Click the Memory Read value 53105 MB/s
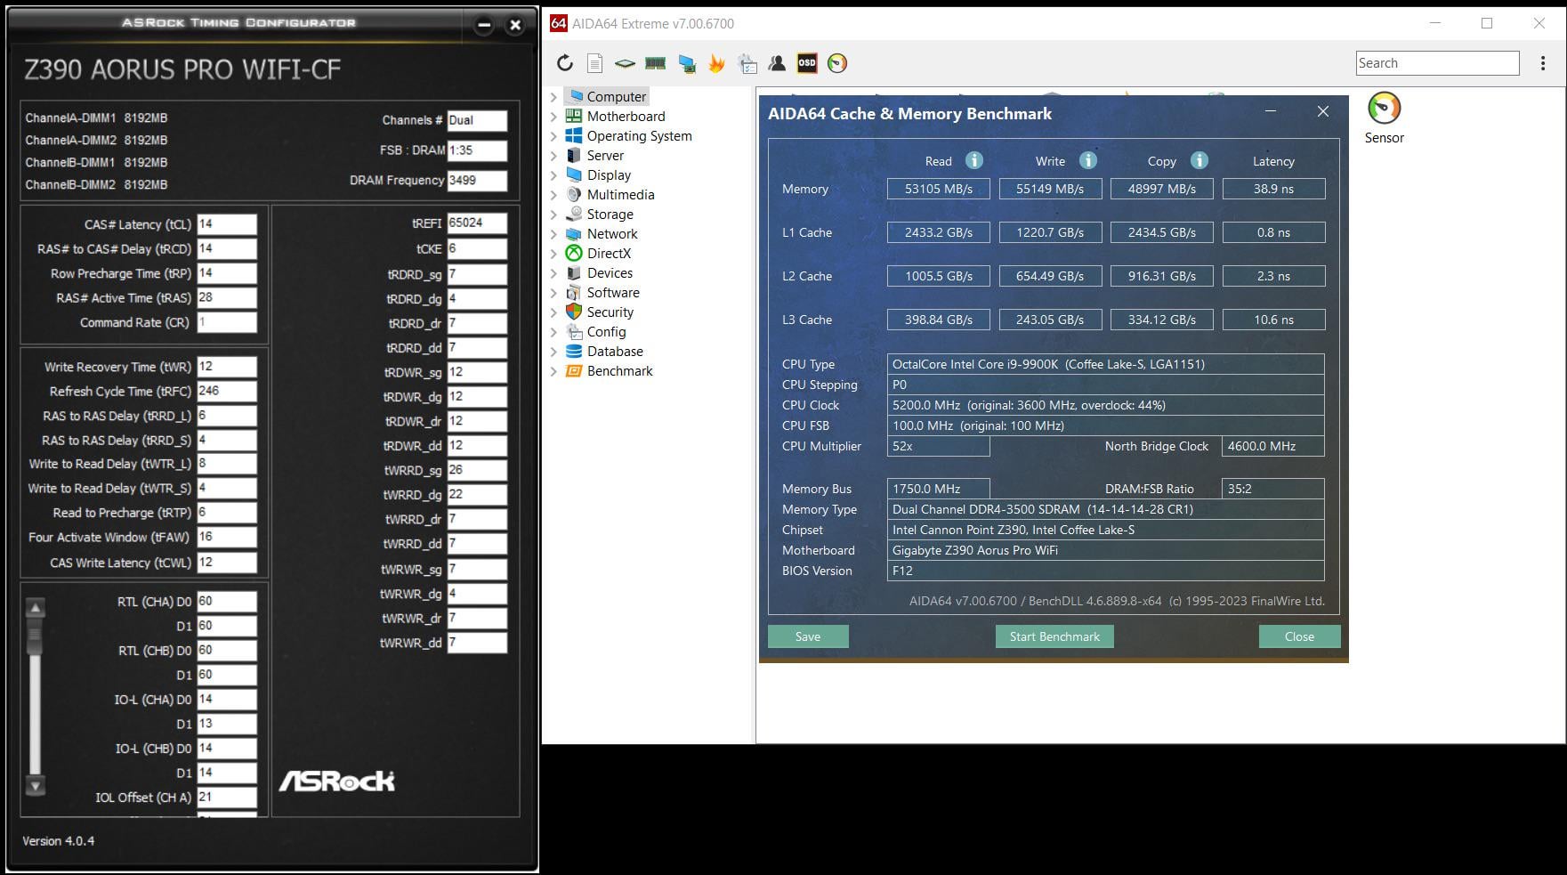 coord(939,189)
